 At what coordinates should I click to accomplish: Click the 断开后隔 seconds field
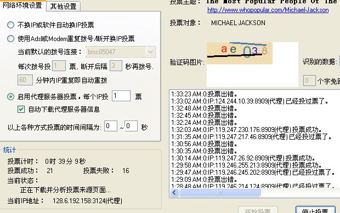click(116, 66)
